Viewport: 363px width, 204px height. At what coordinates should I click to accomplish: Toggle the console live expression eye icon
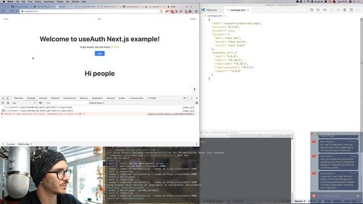(40, 103)
